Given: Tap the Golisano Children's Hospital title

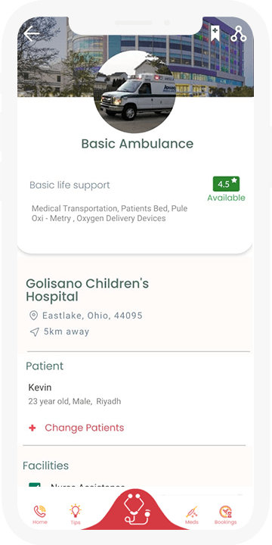Looking at the screenshot, I should pos(87,290).
